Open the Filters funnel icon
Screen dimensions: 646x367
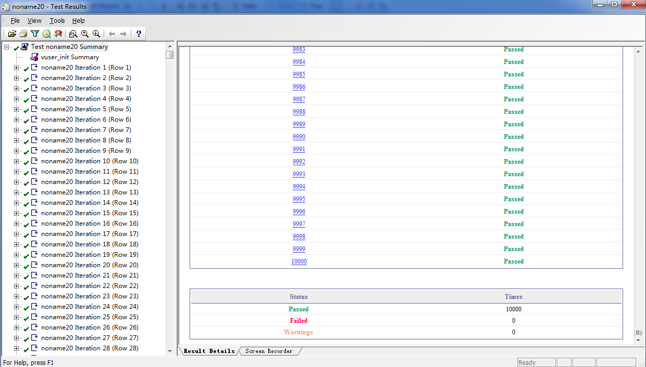tap(35, 34)
